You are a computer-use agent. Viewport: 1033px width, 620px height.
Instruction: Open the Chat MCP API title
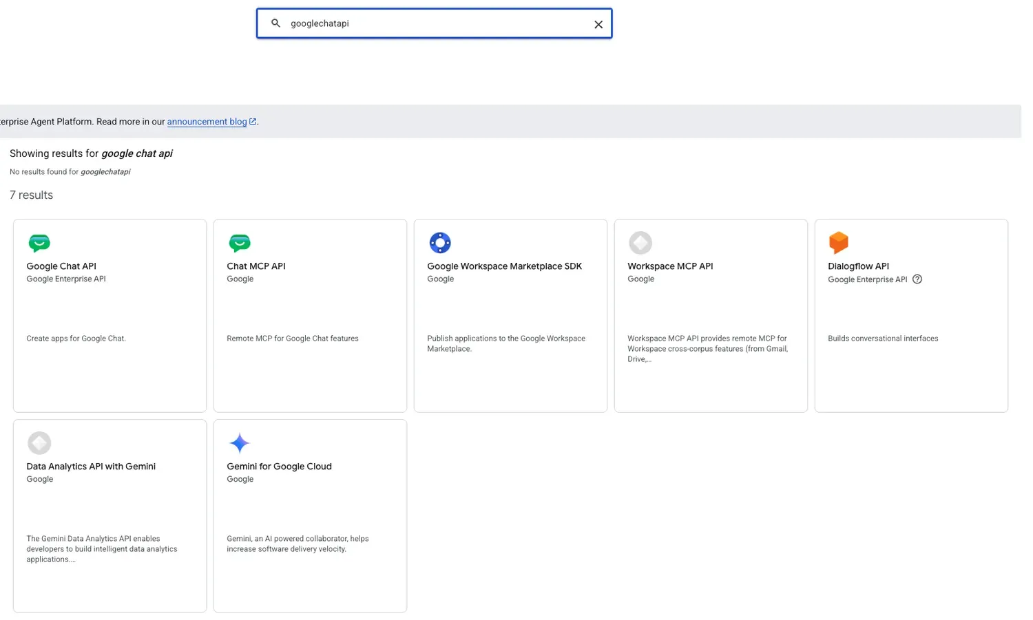(256, 266)
